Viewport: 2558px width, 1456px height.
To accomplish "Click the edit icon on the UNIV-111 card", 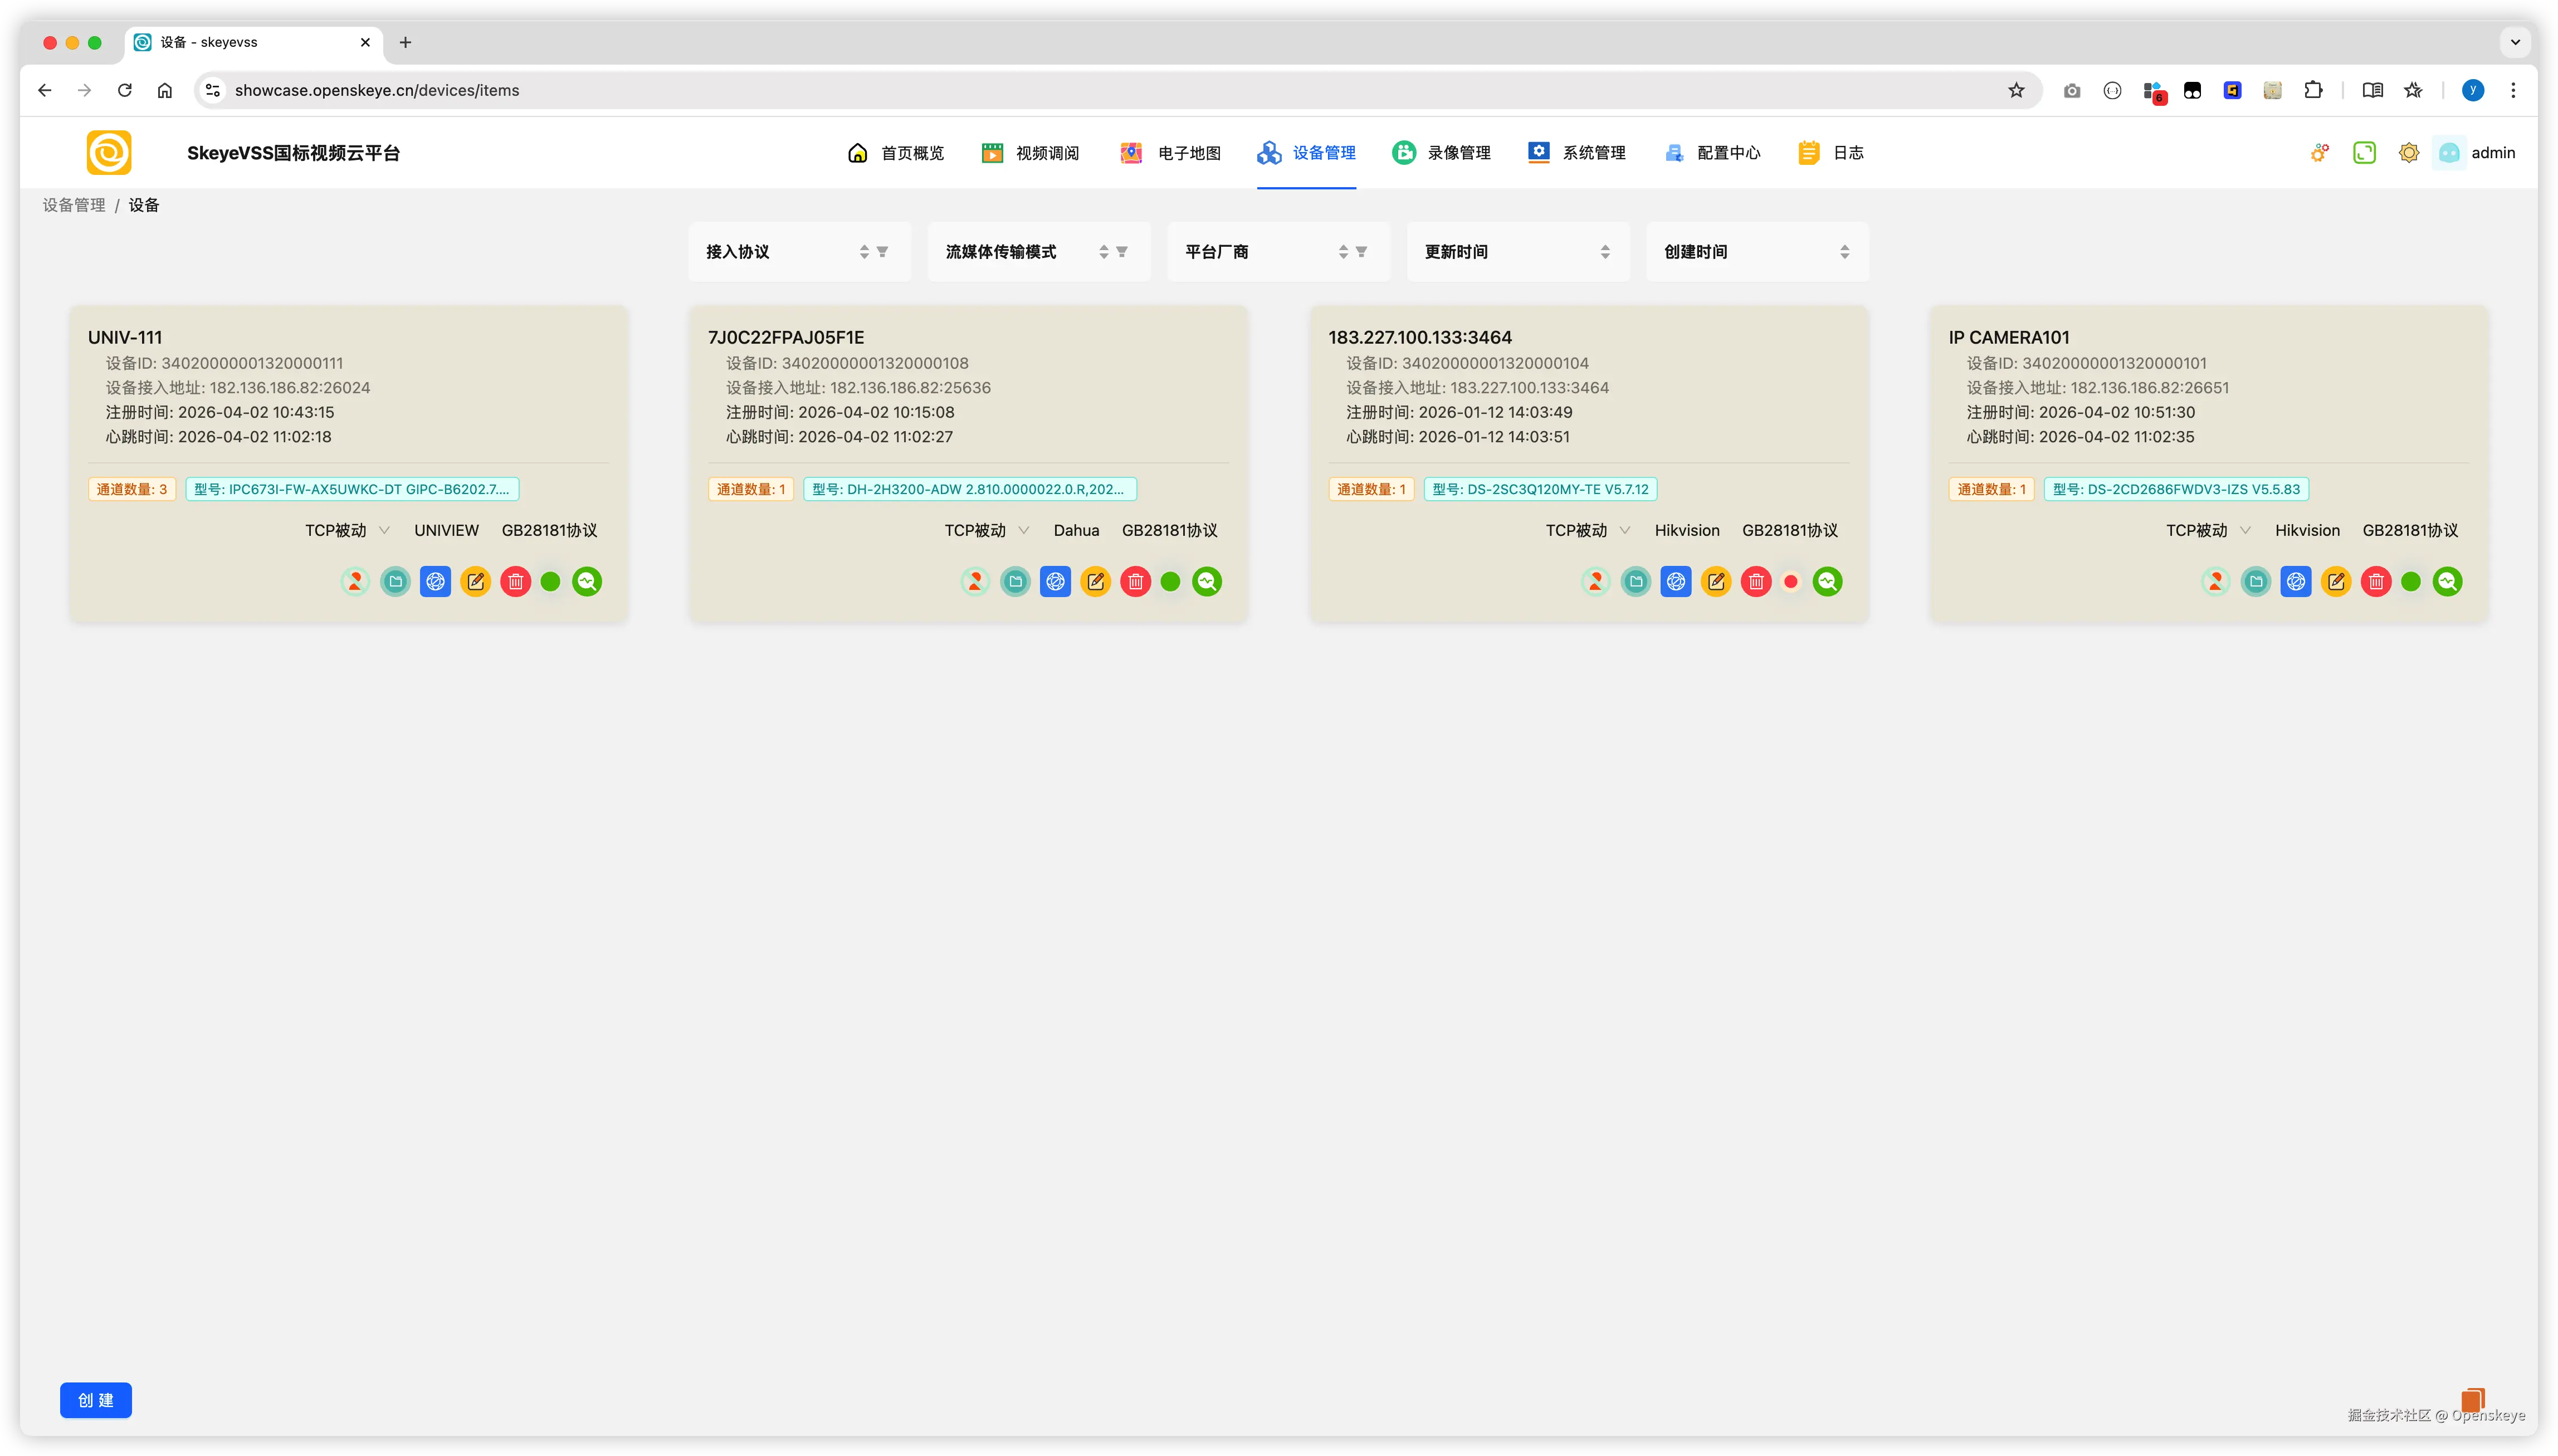I will pos(475,581).
